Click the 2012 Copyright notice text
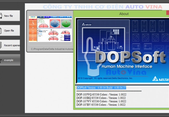The height and width of the screenshot is (117, 169). pos(105,78)
